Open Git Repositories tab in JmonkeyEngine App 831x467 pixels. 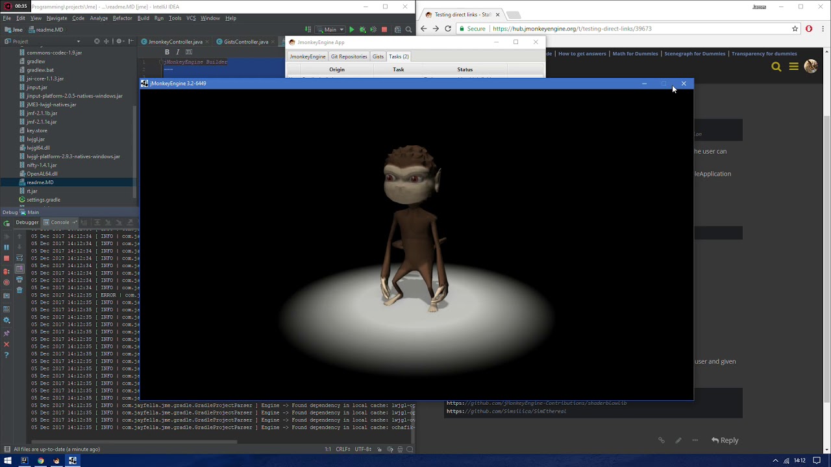(x=349, y=56)
